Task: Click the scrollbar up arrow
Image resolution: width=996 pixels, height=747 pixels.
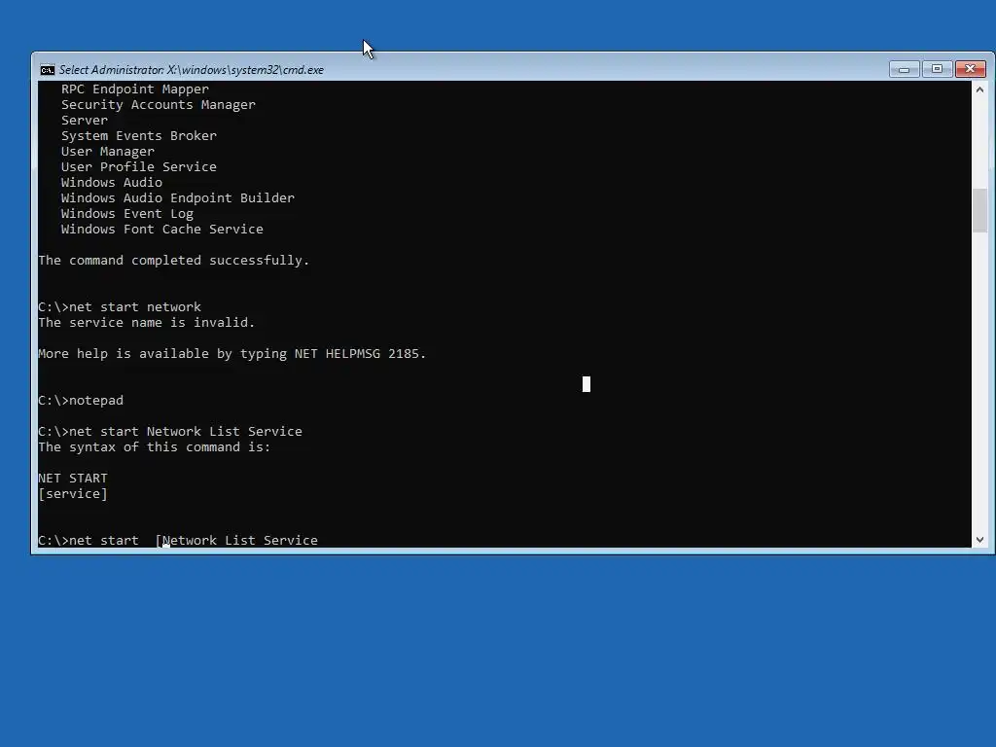Action: click(x=979, y=89)
